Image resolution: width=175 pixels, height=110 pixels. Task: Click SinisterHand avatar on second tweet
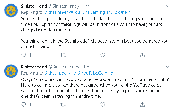11,71
